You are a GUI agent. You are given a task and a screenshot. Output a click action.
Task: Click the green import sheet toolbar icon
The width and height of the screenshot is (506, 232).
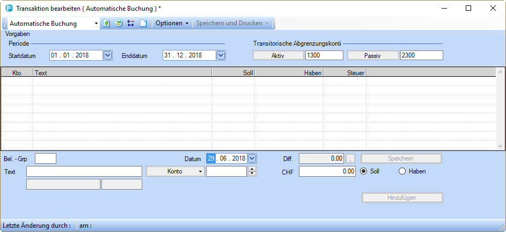click(106, 24)
